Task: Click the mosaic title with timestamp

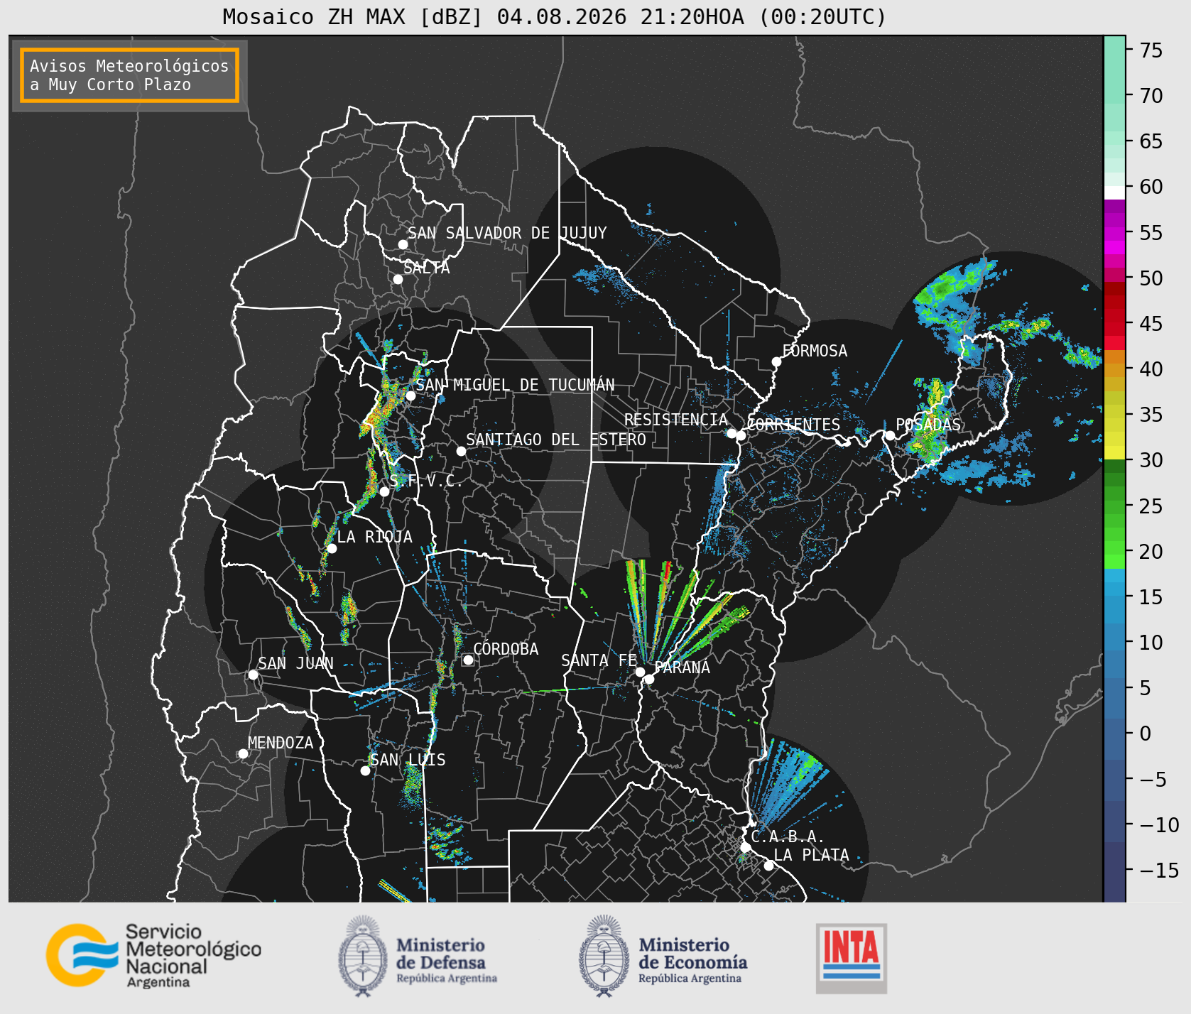Action: pyautogui.click(x=555, y=16)
